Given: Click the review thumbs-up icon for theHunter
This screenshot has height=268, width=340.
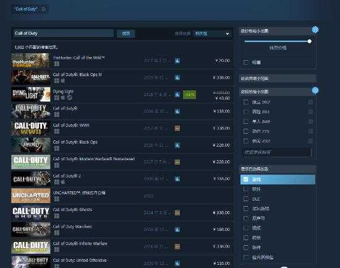Looking at the screenshot, I should pos(177,61).
